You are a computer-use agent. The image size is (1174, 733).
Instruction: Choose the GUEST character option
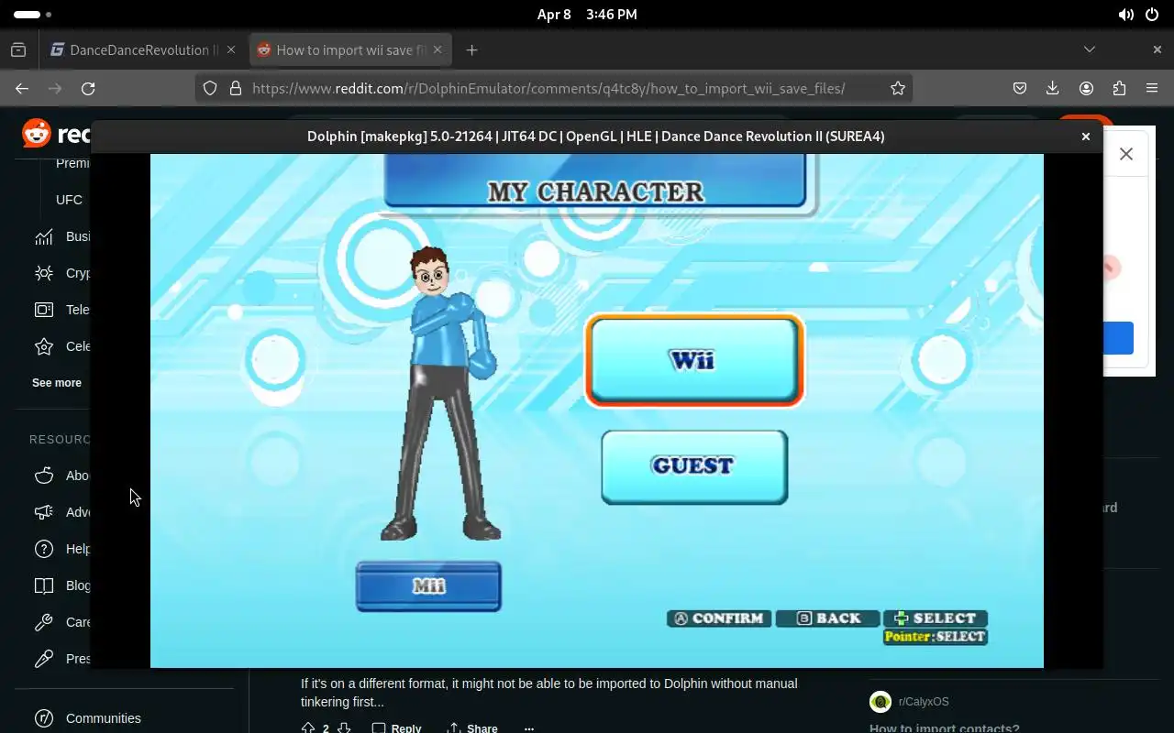694,466
